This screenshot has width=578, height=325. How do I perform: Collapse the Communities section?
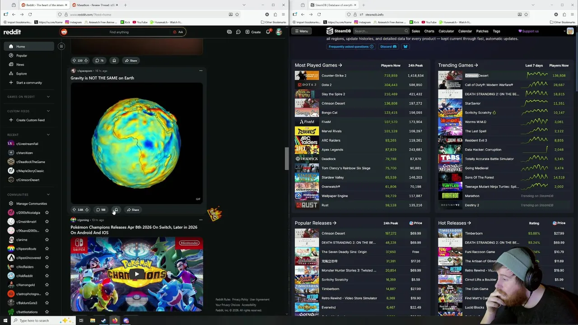coord(48,195)
